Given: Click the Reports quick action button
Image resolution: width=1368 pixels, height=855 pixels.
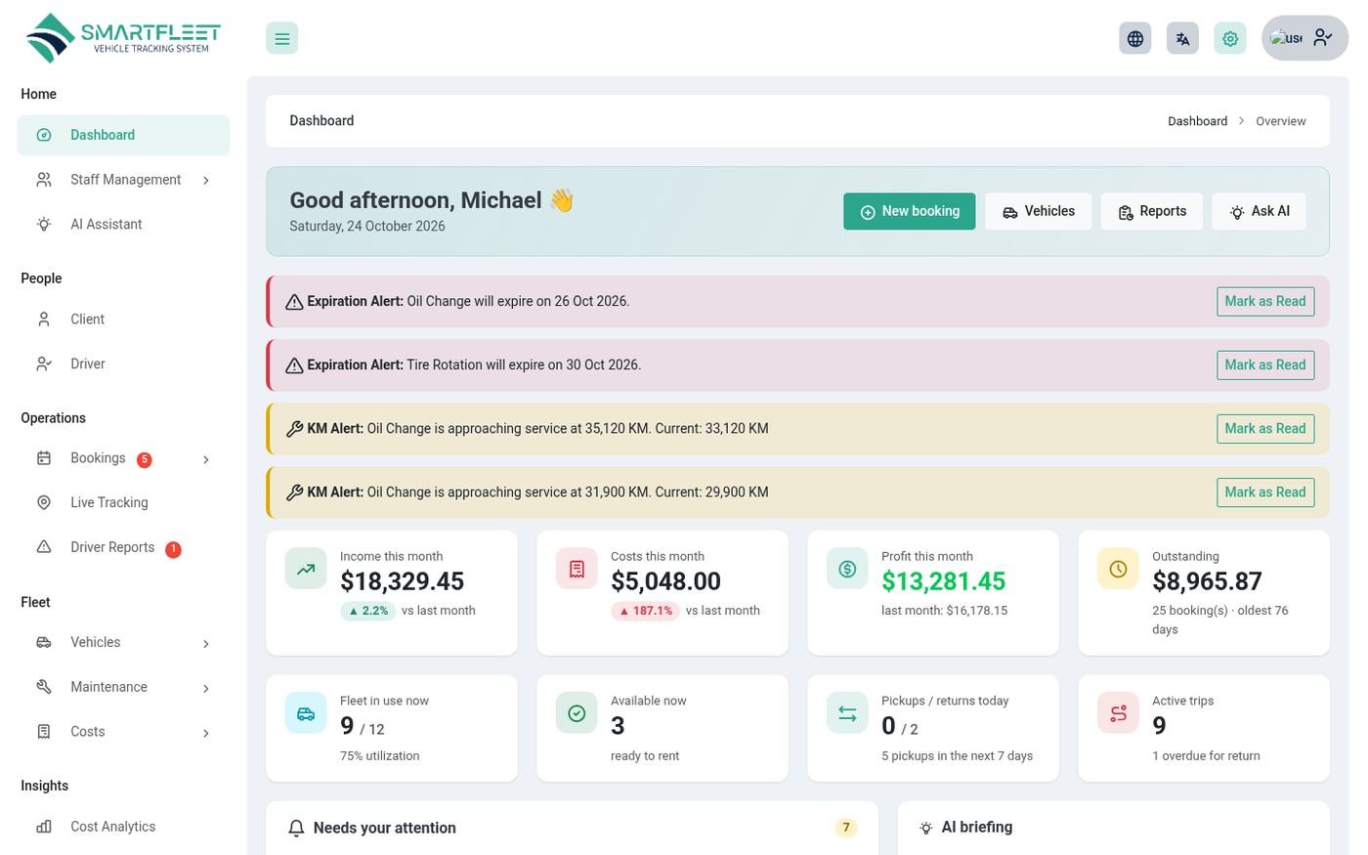Looking at the screenshot, I should click(1152, 211).
